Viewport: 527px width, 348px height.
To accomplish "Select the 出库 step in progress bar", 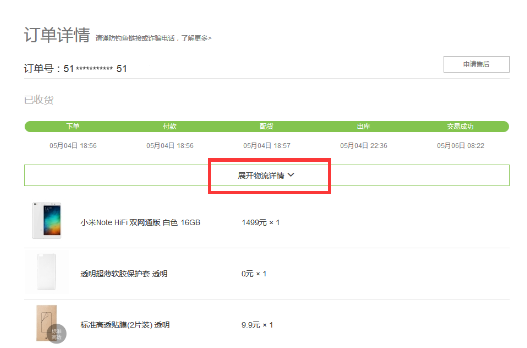I will [x=364, y=127].
